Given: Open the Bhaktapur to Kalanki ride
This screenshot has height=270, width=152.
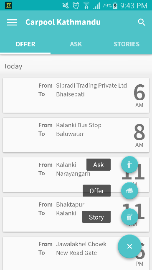Looking at the screenshot, I should tap(76, 214).
